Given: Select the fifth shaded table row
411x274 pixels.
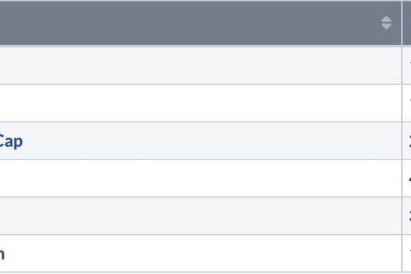Looking at the screenshot, I should pos(200,216).
